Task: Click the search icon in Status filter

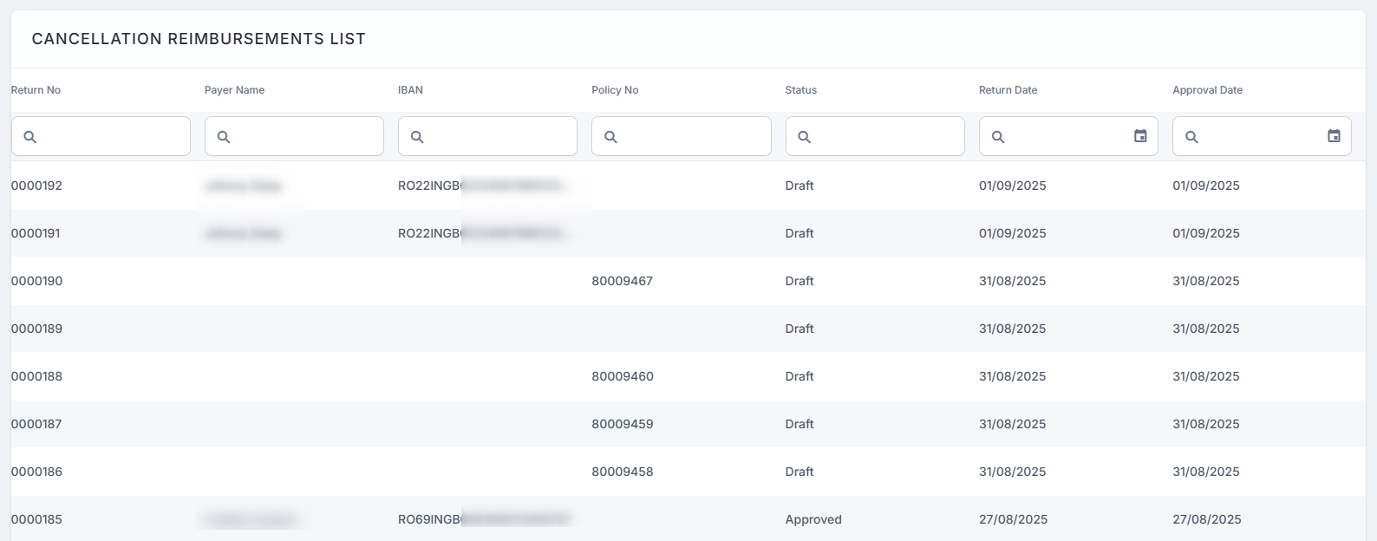Action: tap(804, 137)
